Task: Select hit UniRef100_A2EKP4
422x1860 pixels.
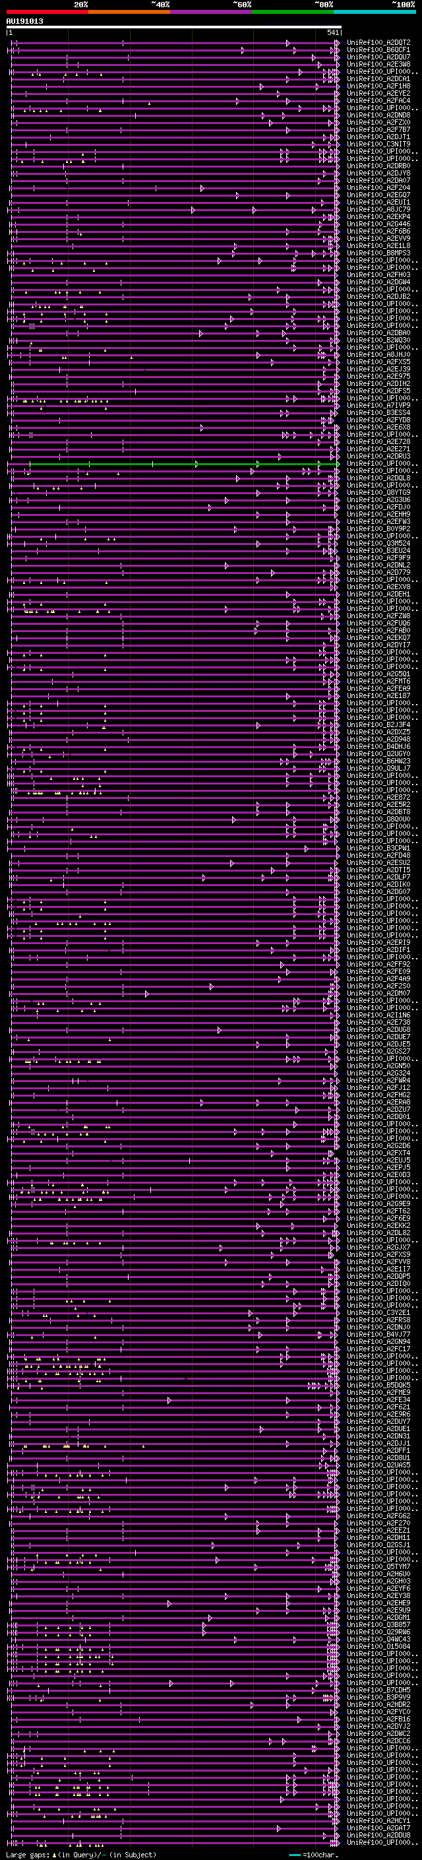Action: 378,216
